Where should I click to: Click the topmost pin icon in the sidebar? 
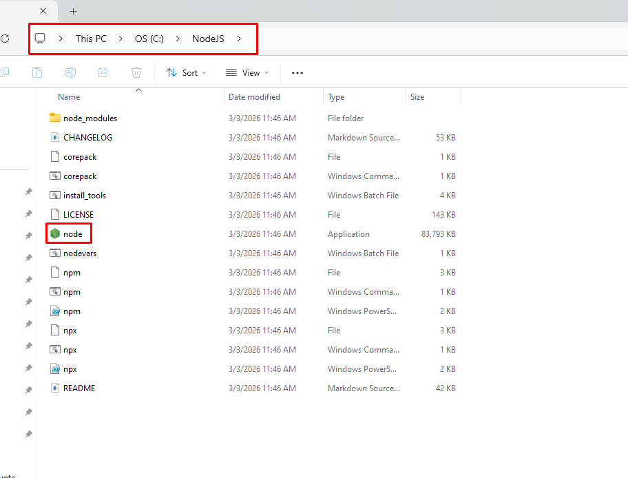coord(28,191)
